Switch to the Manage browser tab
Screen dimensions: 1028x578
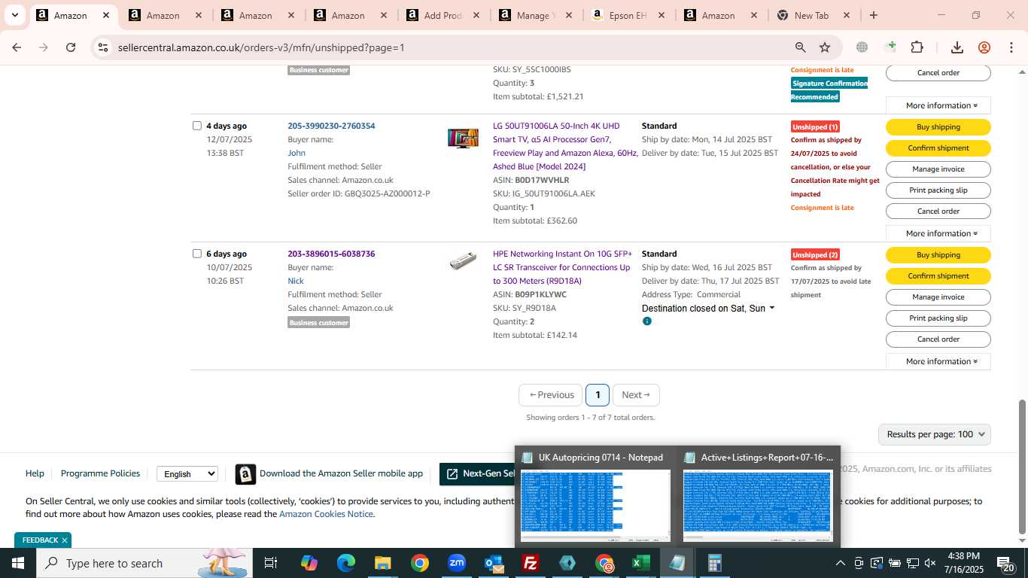pyautogui.click(x=536, y=15)
